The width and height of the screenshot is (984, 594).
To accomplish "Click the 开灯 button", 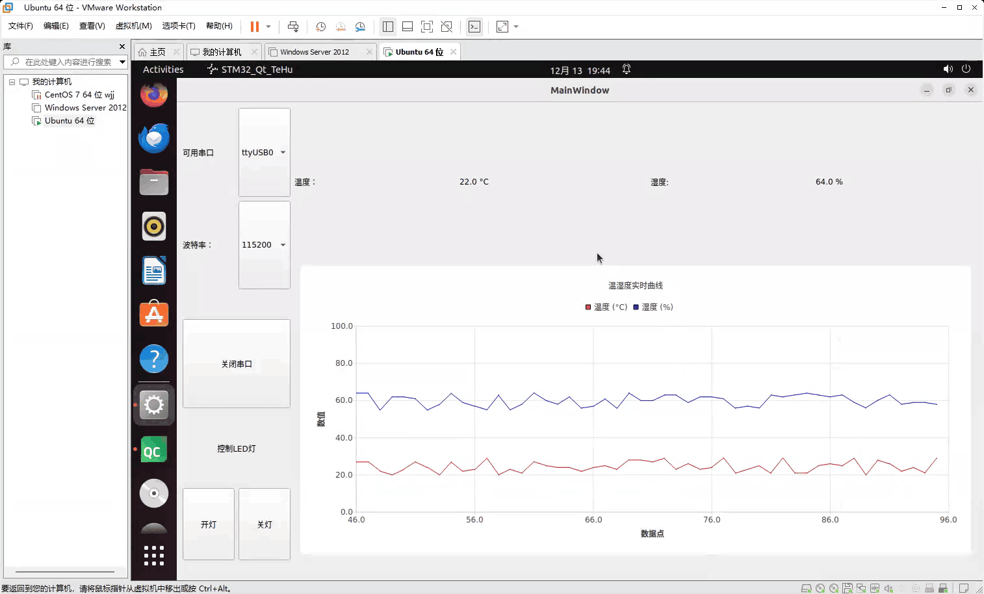I will tap(209, 524).
